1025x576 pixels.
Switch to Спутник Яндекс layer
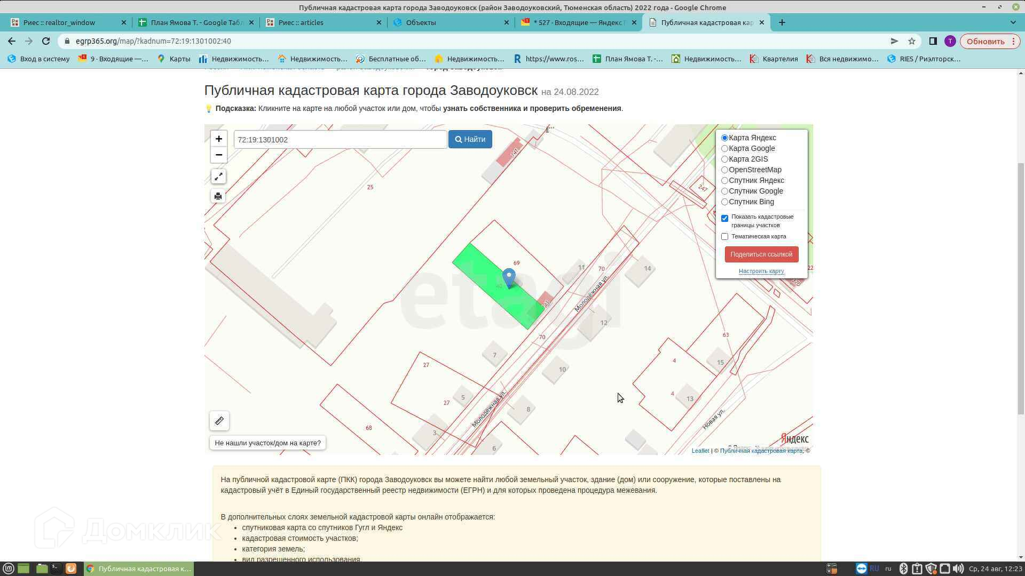[x=724, y=181]
